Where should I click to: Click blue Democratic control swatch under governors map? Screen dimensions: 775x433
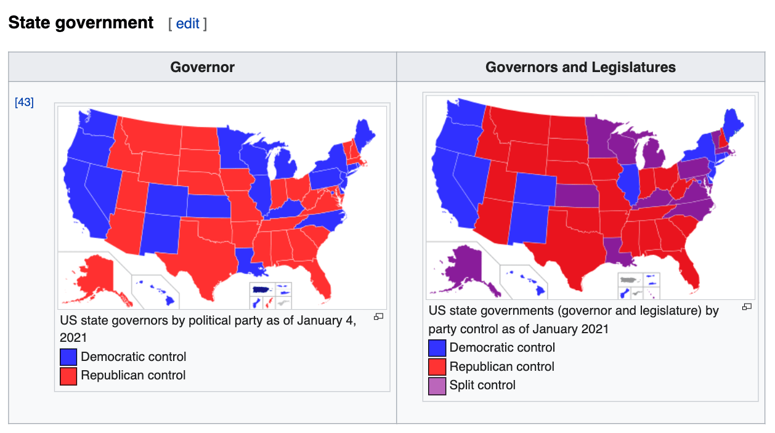tap(68, 357)
